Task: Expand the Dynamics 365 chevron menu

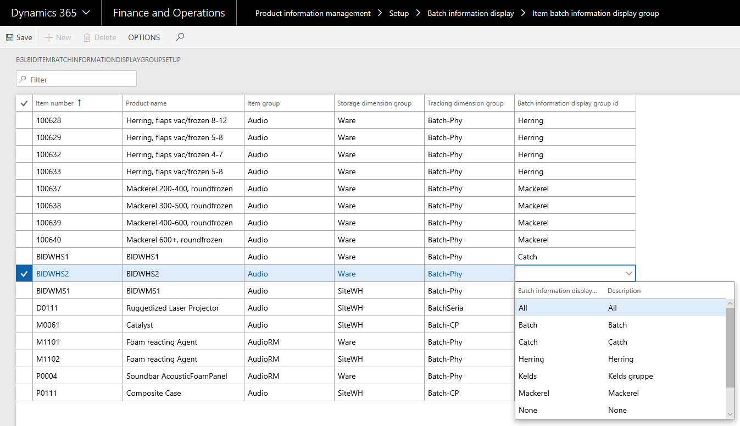Action: [x=86, y=13]
